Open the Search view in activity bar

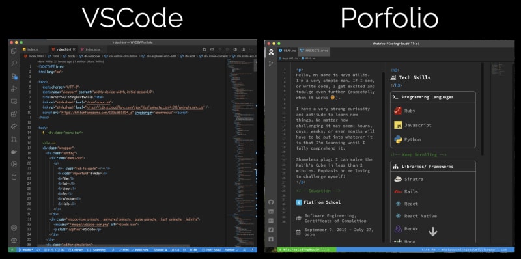point(14,63)
